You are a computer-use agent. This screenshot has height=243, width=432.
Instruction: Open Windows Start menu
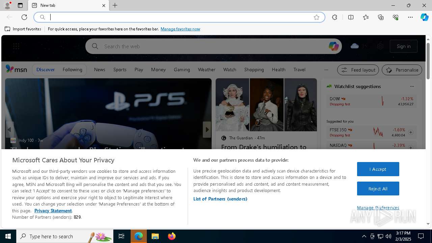[8, 236]
